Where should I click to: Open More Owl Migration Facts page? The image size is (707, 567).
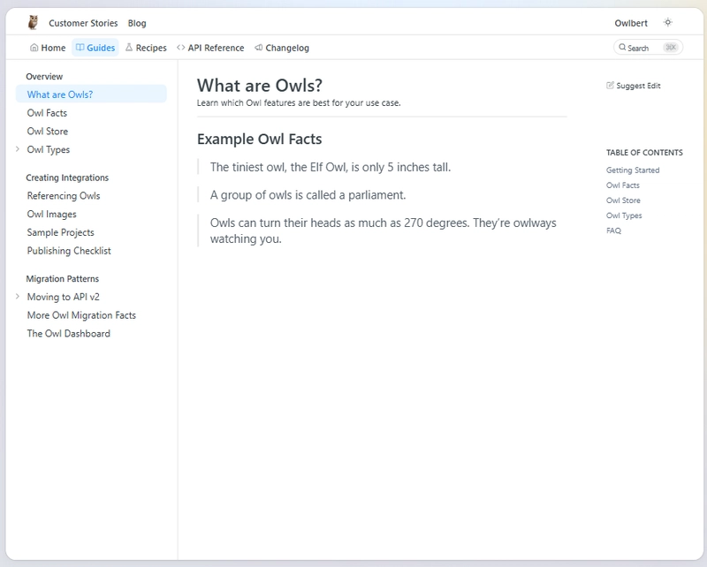[x=81, y=315]
